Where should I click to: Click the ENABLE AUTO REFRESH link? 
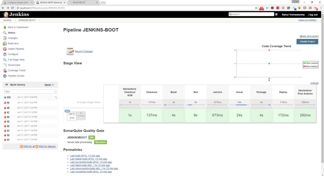(307, 20)
